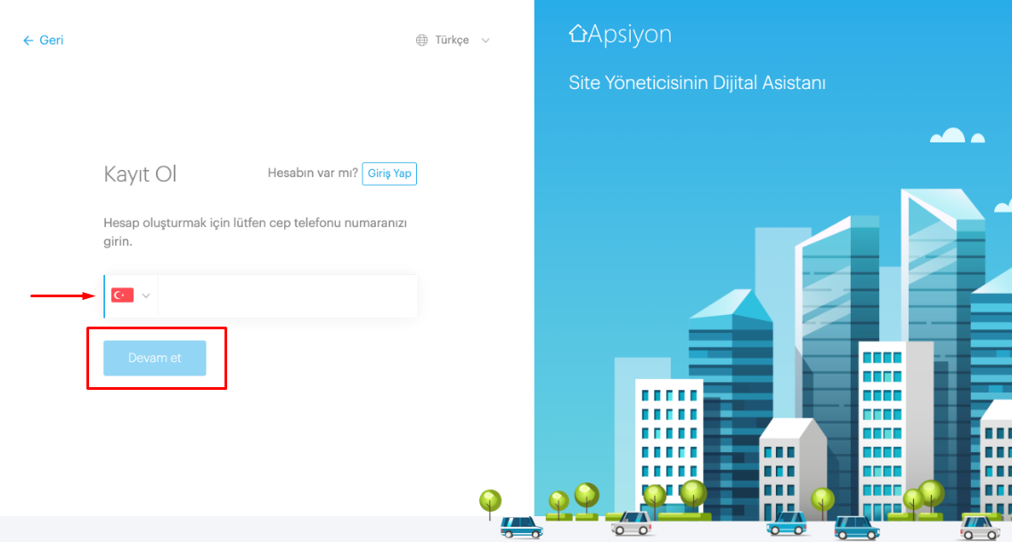1012x542 pixels.
Task: Go back using the Geri link
Action: click(44, 40)
